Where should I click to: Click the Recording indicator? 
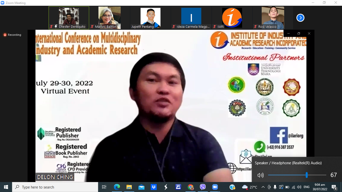click(x=12, y=35)
